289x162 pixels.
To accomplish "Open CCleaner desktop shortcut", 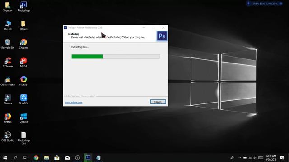I will pyautogui.click(x=8, y=62).
